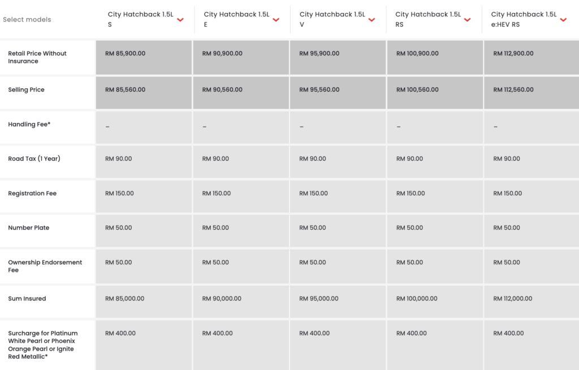
Task: Select the Selling Price row label
Action: point(26,90)
